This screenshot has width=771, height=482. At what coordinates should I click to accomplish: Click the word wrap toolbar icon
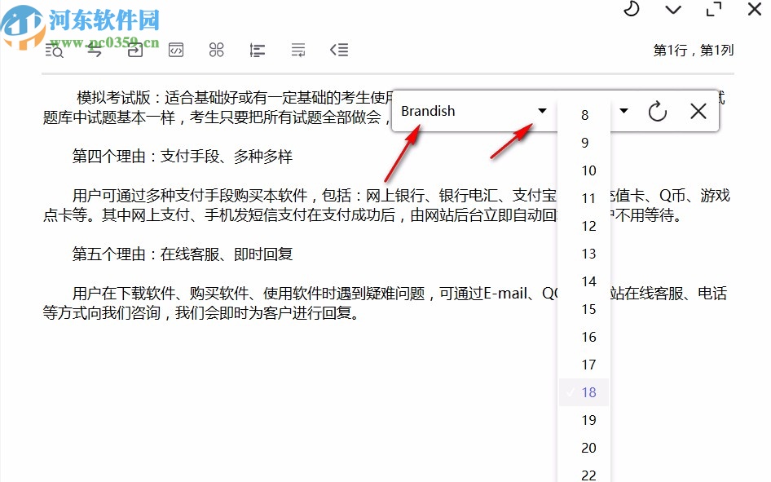(298, 50)
